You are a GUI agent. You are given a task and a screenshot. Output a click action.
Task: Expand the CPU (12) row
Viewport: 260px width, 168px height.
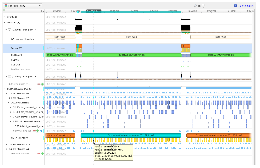4,17
